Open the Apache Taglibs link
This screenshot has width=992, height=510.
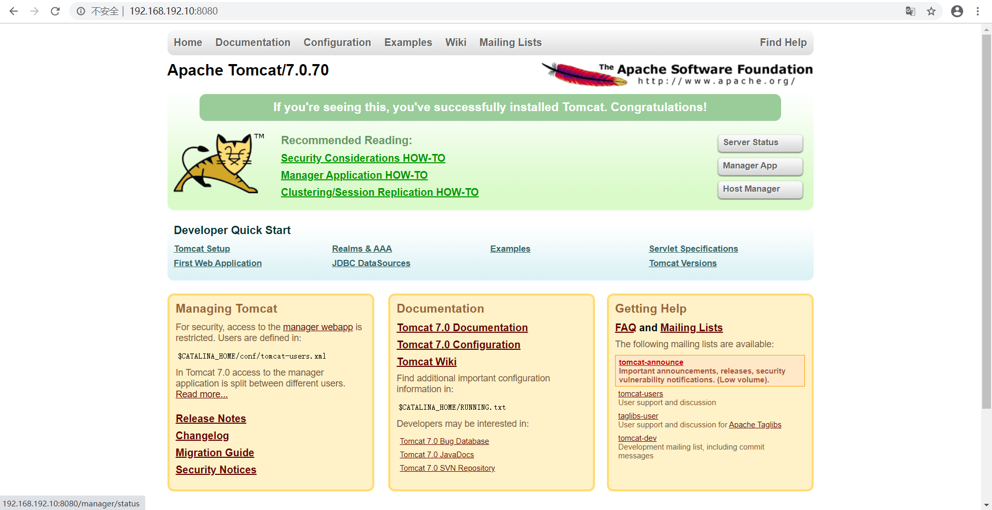tap(755, 425)
